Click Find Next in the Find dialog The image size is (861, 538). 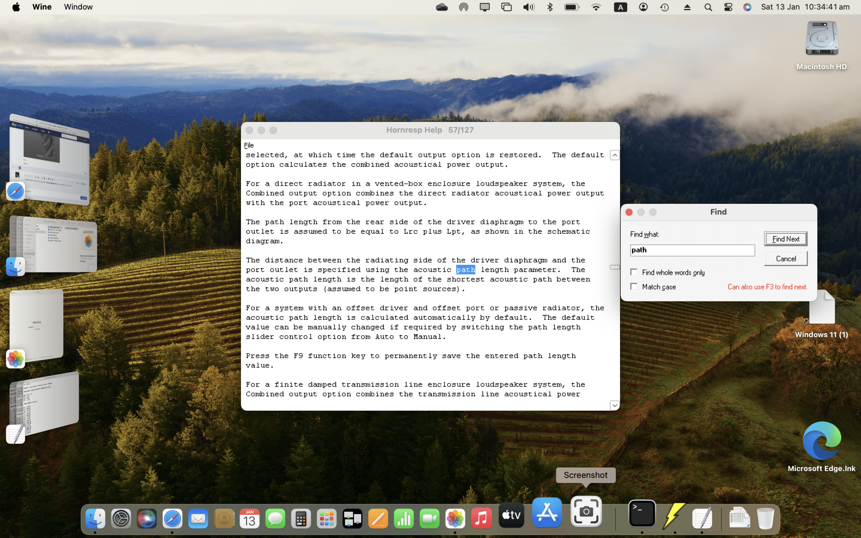pyautogui.click(x=786, y=239)
